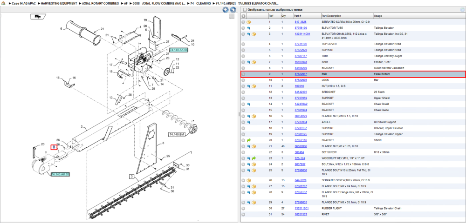Click the green arrow icon for WOODRUFF KEY
Viewport: 466px width, 223px height.
(x=254, y=158)
